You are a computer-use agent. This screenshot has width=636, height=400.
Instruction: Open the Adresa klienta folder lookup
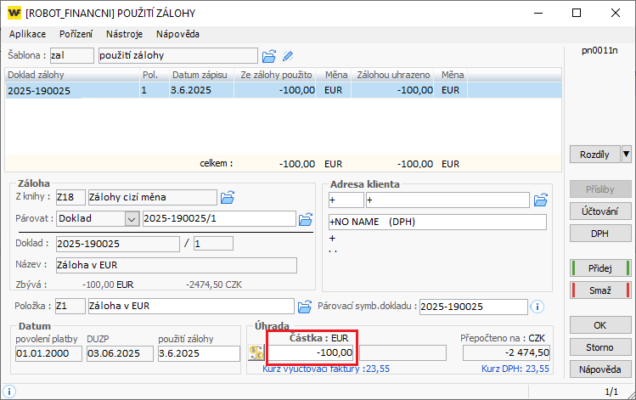click(540, 200)
